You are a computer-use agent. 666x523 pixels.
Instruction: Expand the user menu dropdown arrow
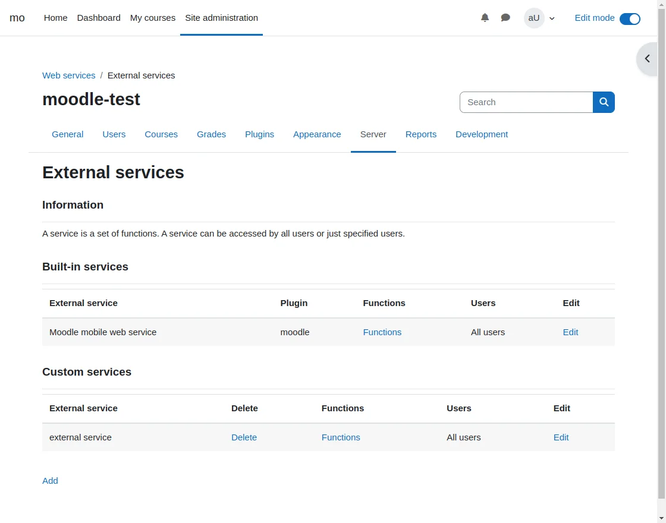coord(552,18)
